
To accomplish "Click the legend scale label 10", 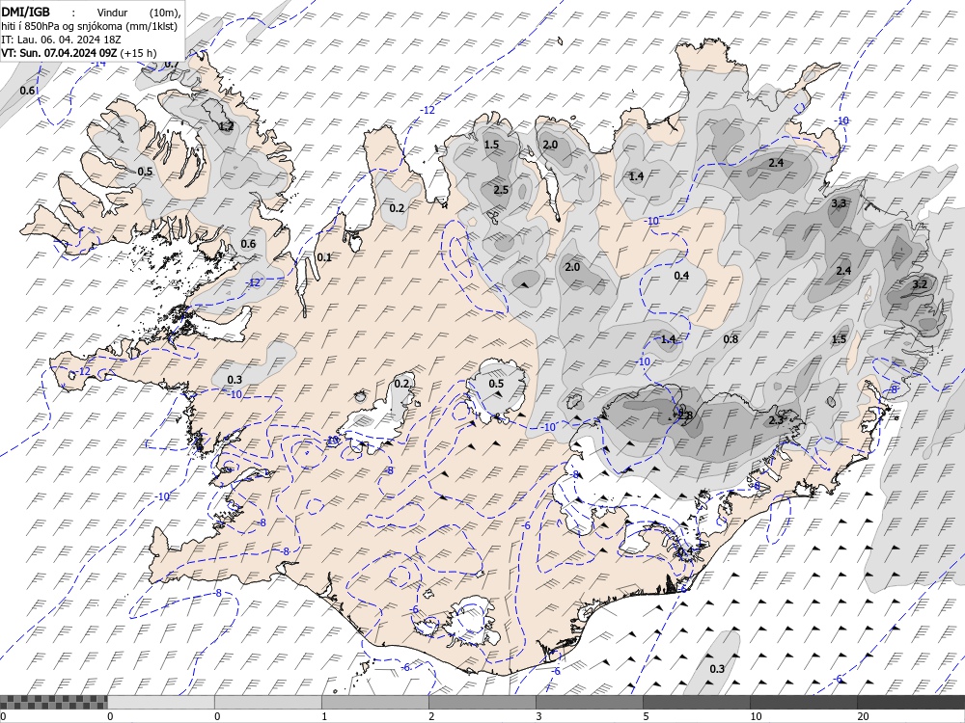I will click(x=756, y=716).
